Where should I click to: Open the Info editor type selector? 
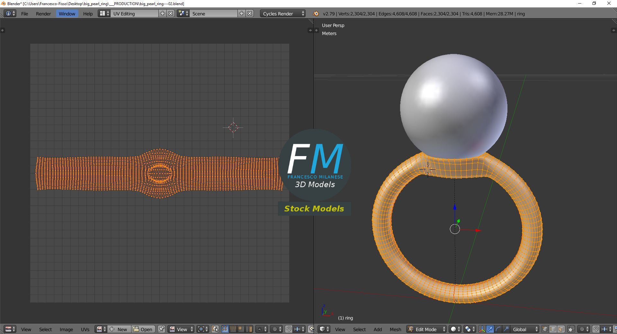[x=10, y=13]
